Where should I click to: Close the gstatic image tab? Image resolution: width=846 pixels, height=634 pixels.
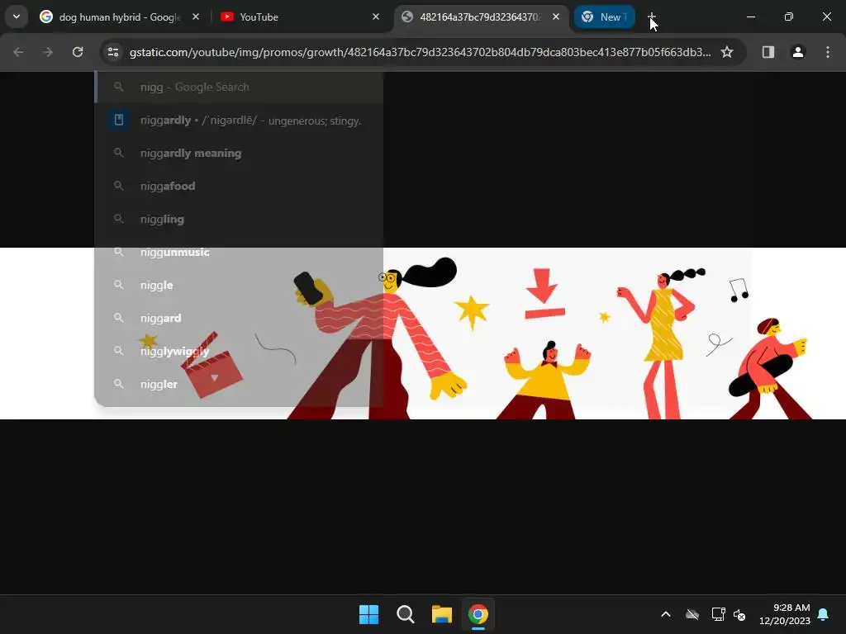coord(556,17)
